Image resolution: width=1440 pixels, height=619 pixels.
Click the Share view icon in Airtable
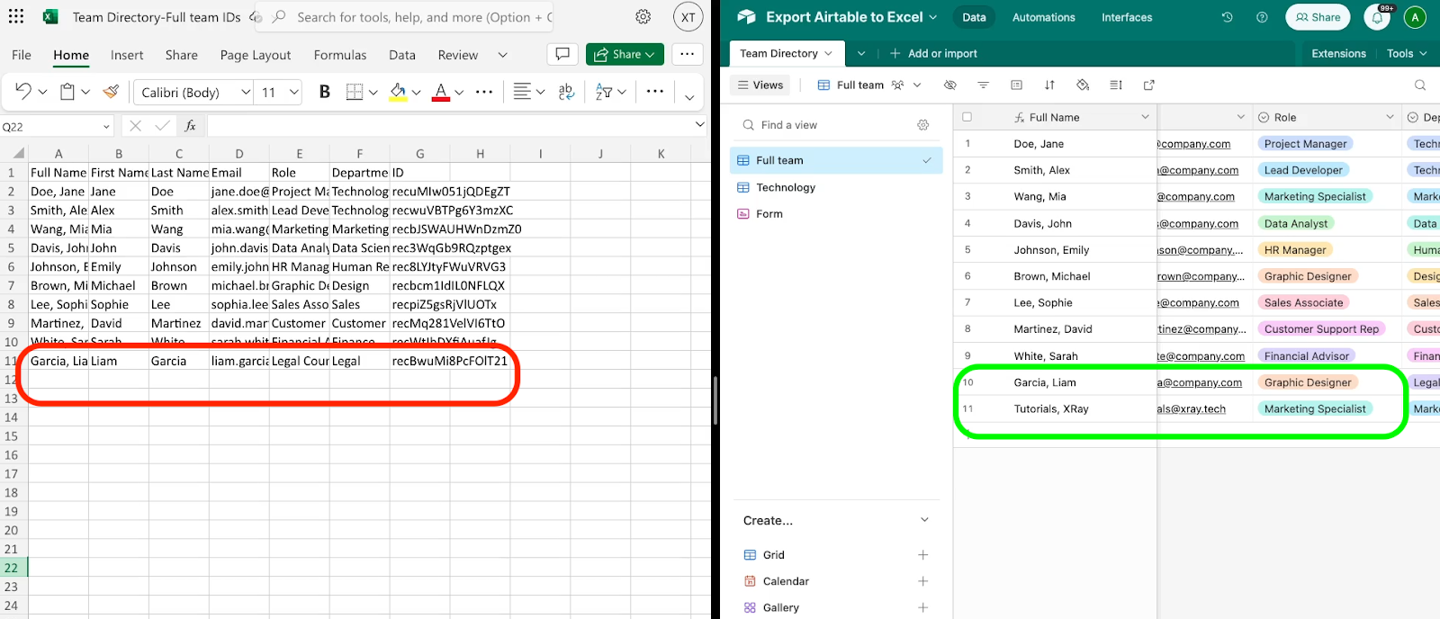[x=1149, y=85]
